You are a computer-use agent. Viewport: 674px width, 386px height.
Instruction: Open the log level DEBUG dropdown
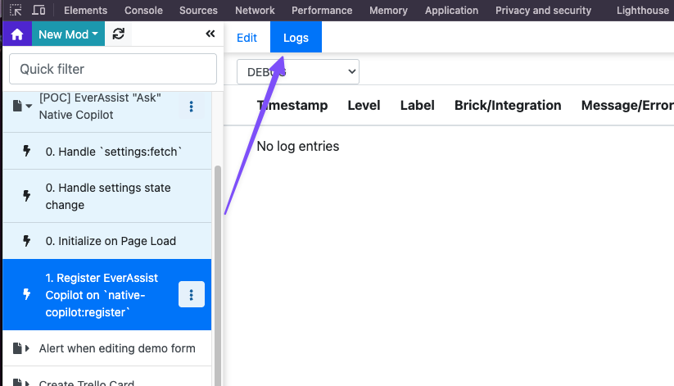(298, 72)
